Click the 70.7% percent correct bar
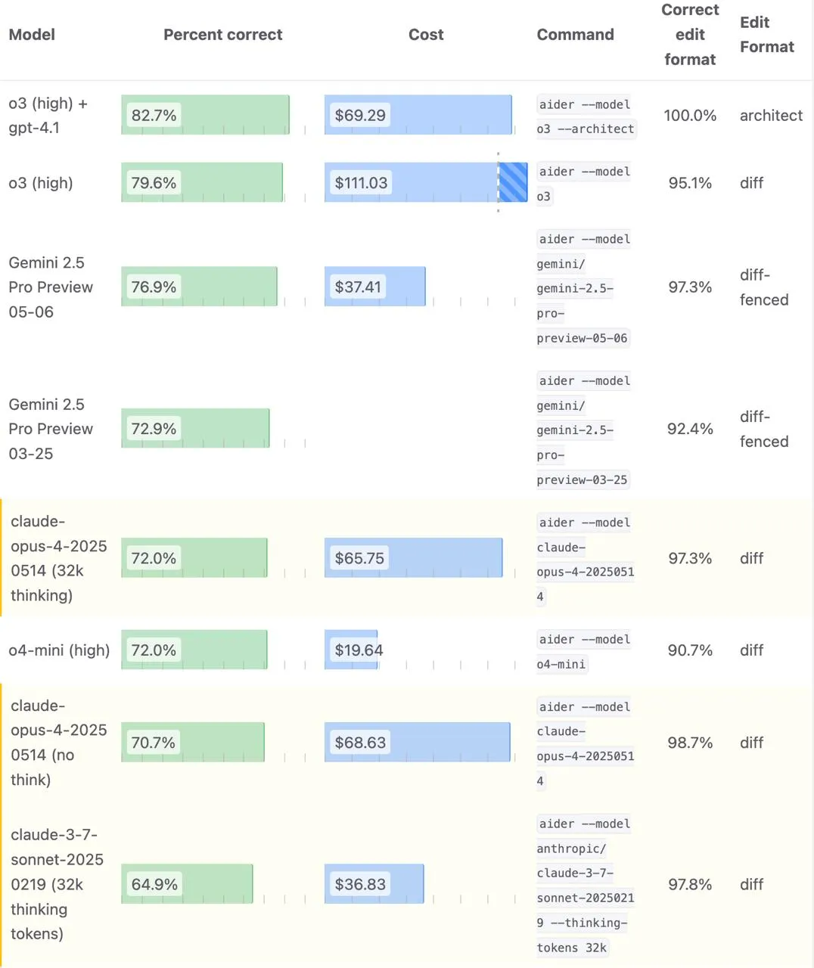The width and height of the screenshot is (814, 968). pos(193,742)
